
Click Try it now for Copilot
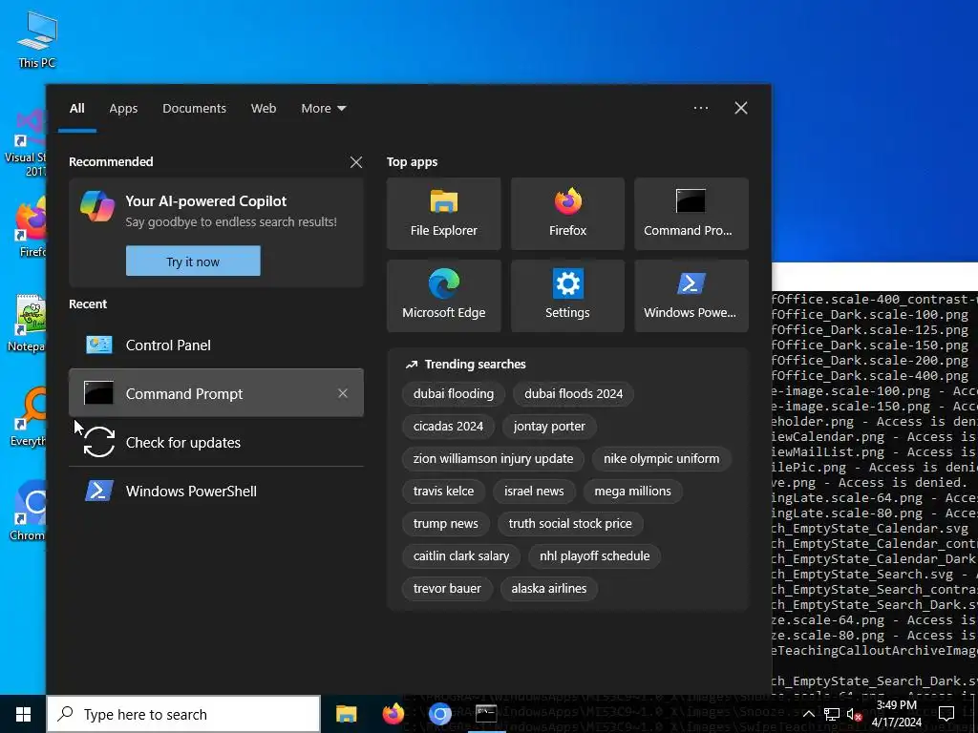coord(193,262)
